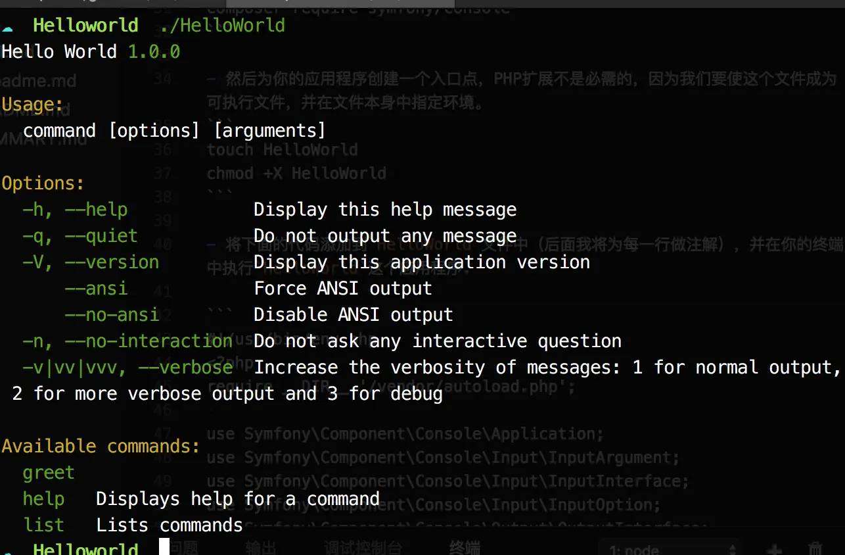Click the '-V, --version' option

[91, 262]
